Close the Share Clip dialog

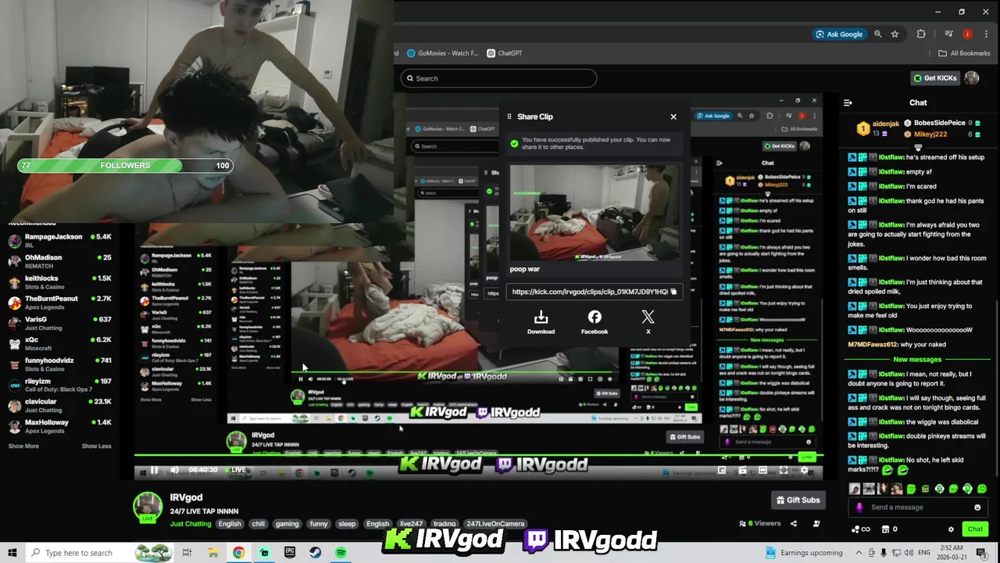click(673, 117)
